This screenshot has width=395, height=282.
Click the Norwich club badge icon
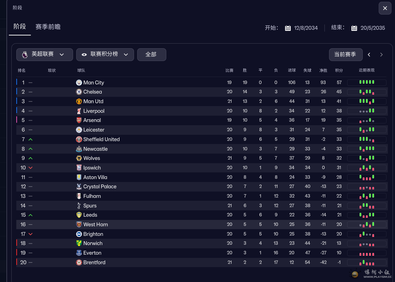pyautogui.click(x=79, y=243)
